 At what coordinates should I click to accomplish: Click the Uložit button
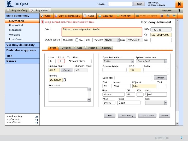(110, 116)
